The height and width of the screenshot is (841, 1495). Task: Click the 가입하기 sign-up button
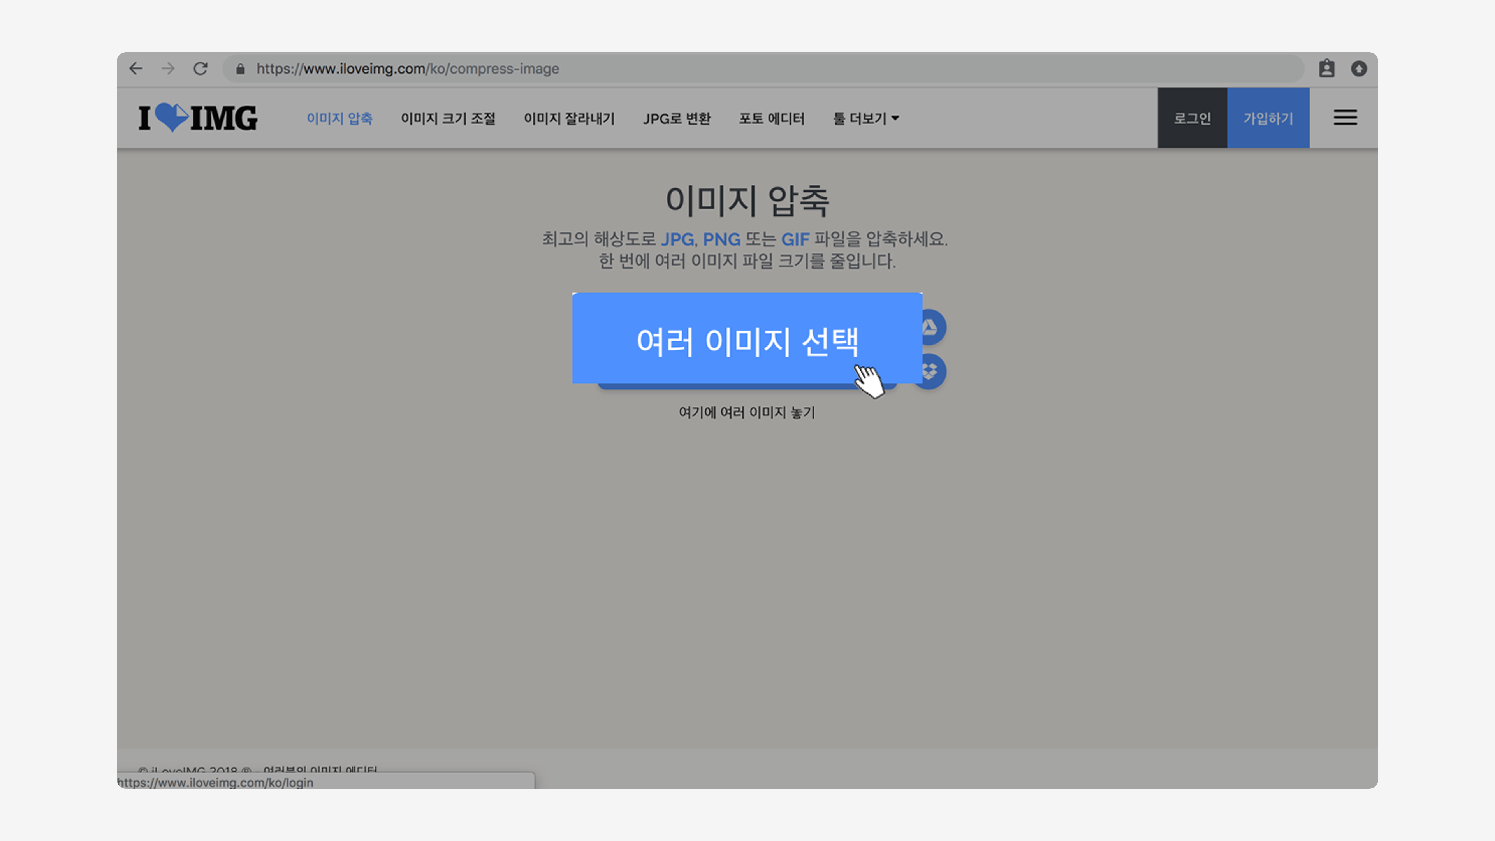pyautogui.click(x=1268, y=118)
